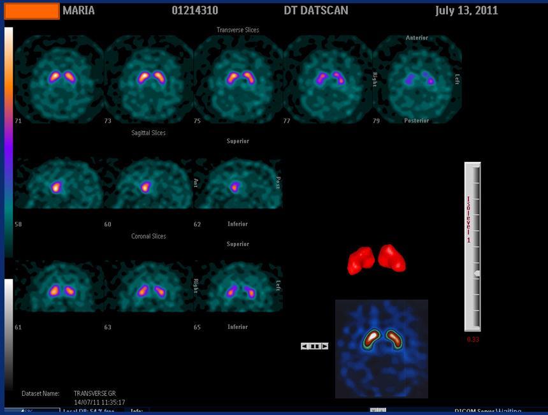Click the Posterior label on slice 79
This screenshot has height=415, width=548.
[417, 120]
